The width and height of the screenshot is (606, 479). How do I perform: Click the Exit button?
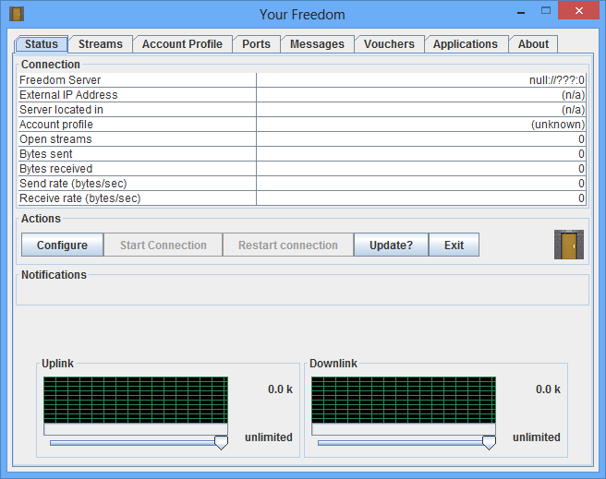(454, 245)
